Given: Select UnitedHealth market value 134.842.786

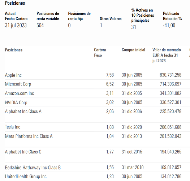Looking at the screenshot, I should click(x=170, y=176).
